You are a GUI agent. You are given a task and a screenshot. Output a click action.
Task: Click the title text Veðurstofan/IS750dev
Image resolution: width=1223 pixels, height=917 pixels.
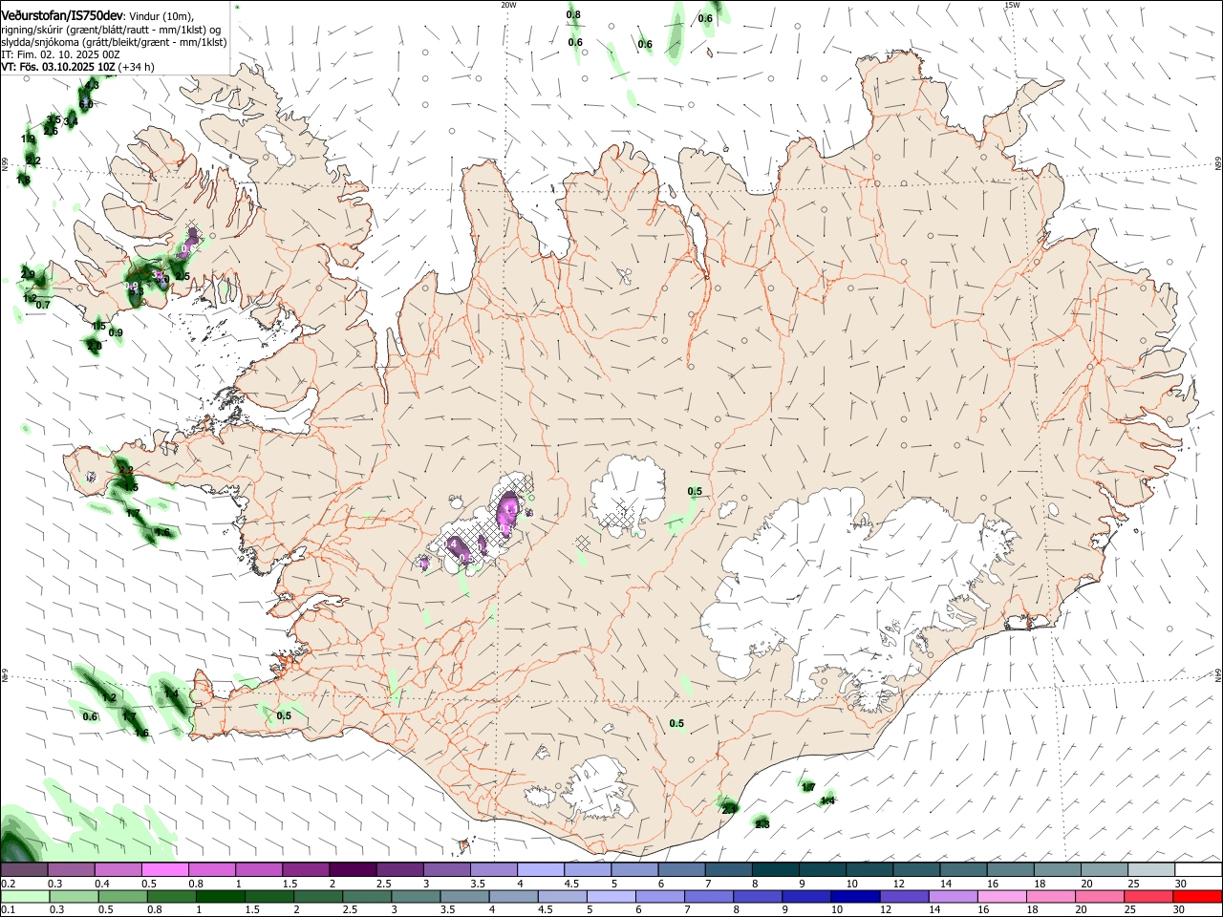(62, 16)
